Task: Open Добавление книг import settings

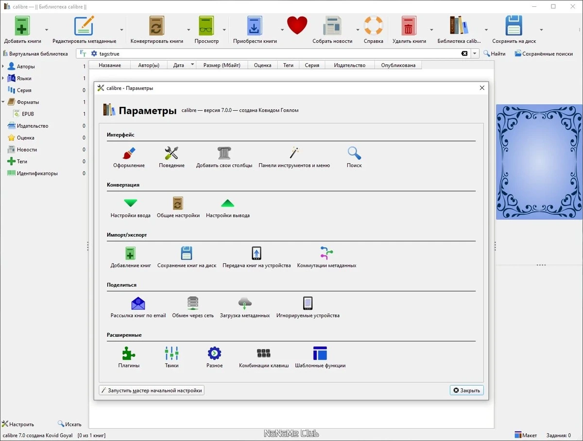Action: coord(130,257)
